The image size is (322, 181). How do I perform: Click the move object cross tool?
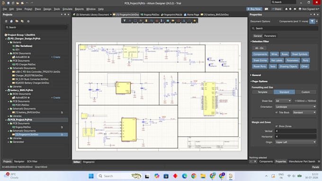(x=130, y=20)
